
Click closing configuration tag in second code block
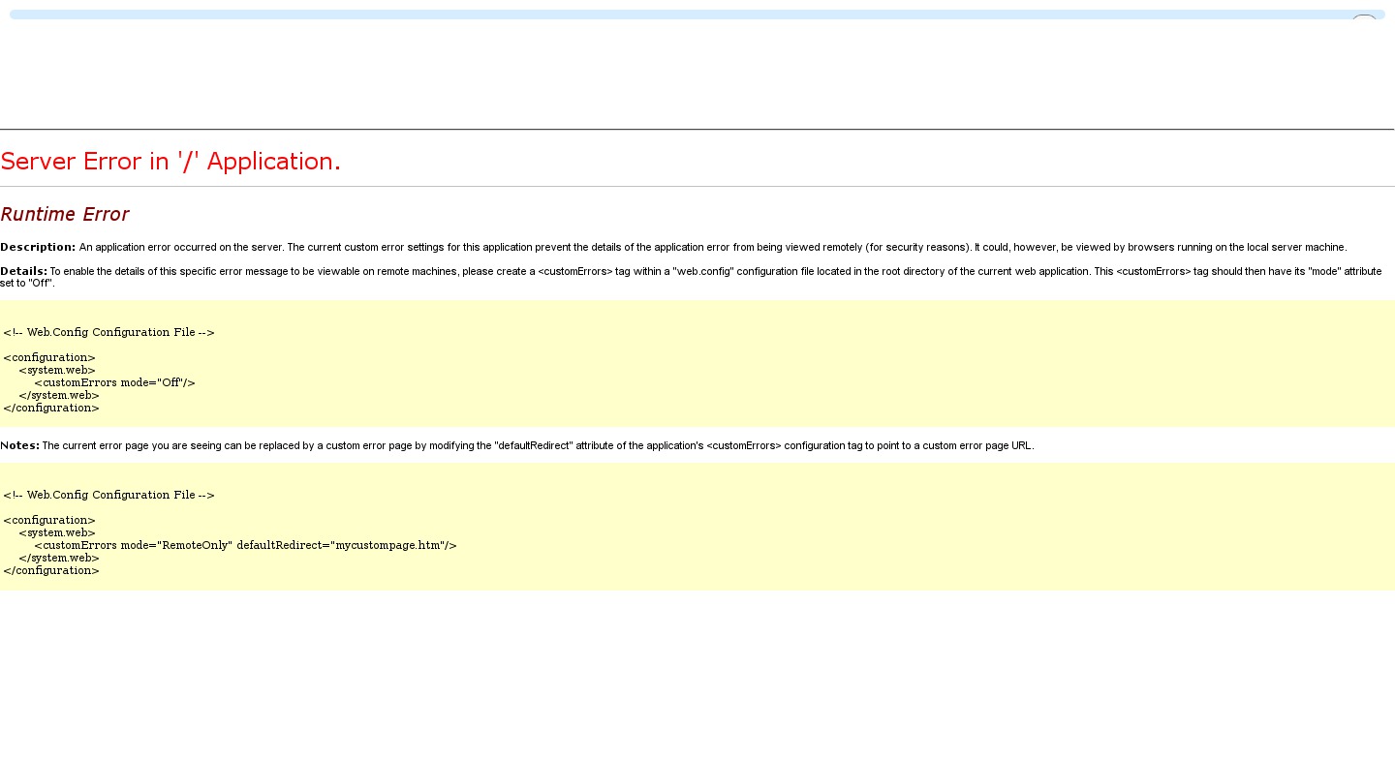pos(51,570)
